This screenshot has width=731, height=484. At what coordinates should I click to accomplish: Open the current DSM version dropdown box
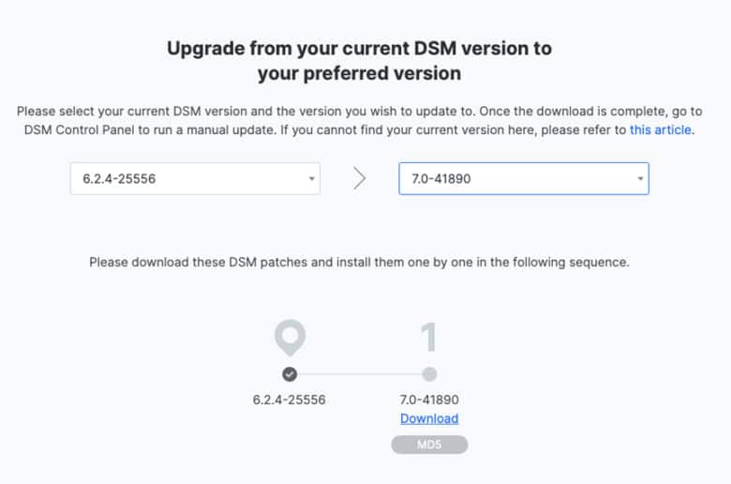click(195, 178)
